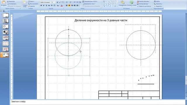Select slide thumbnail 3 with a small circle
This screenshot has height=105, width=187.
click(6, 27)
